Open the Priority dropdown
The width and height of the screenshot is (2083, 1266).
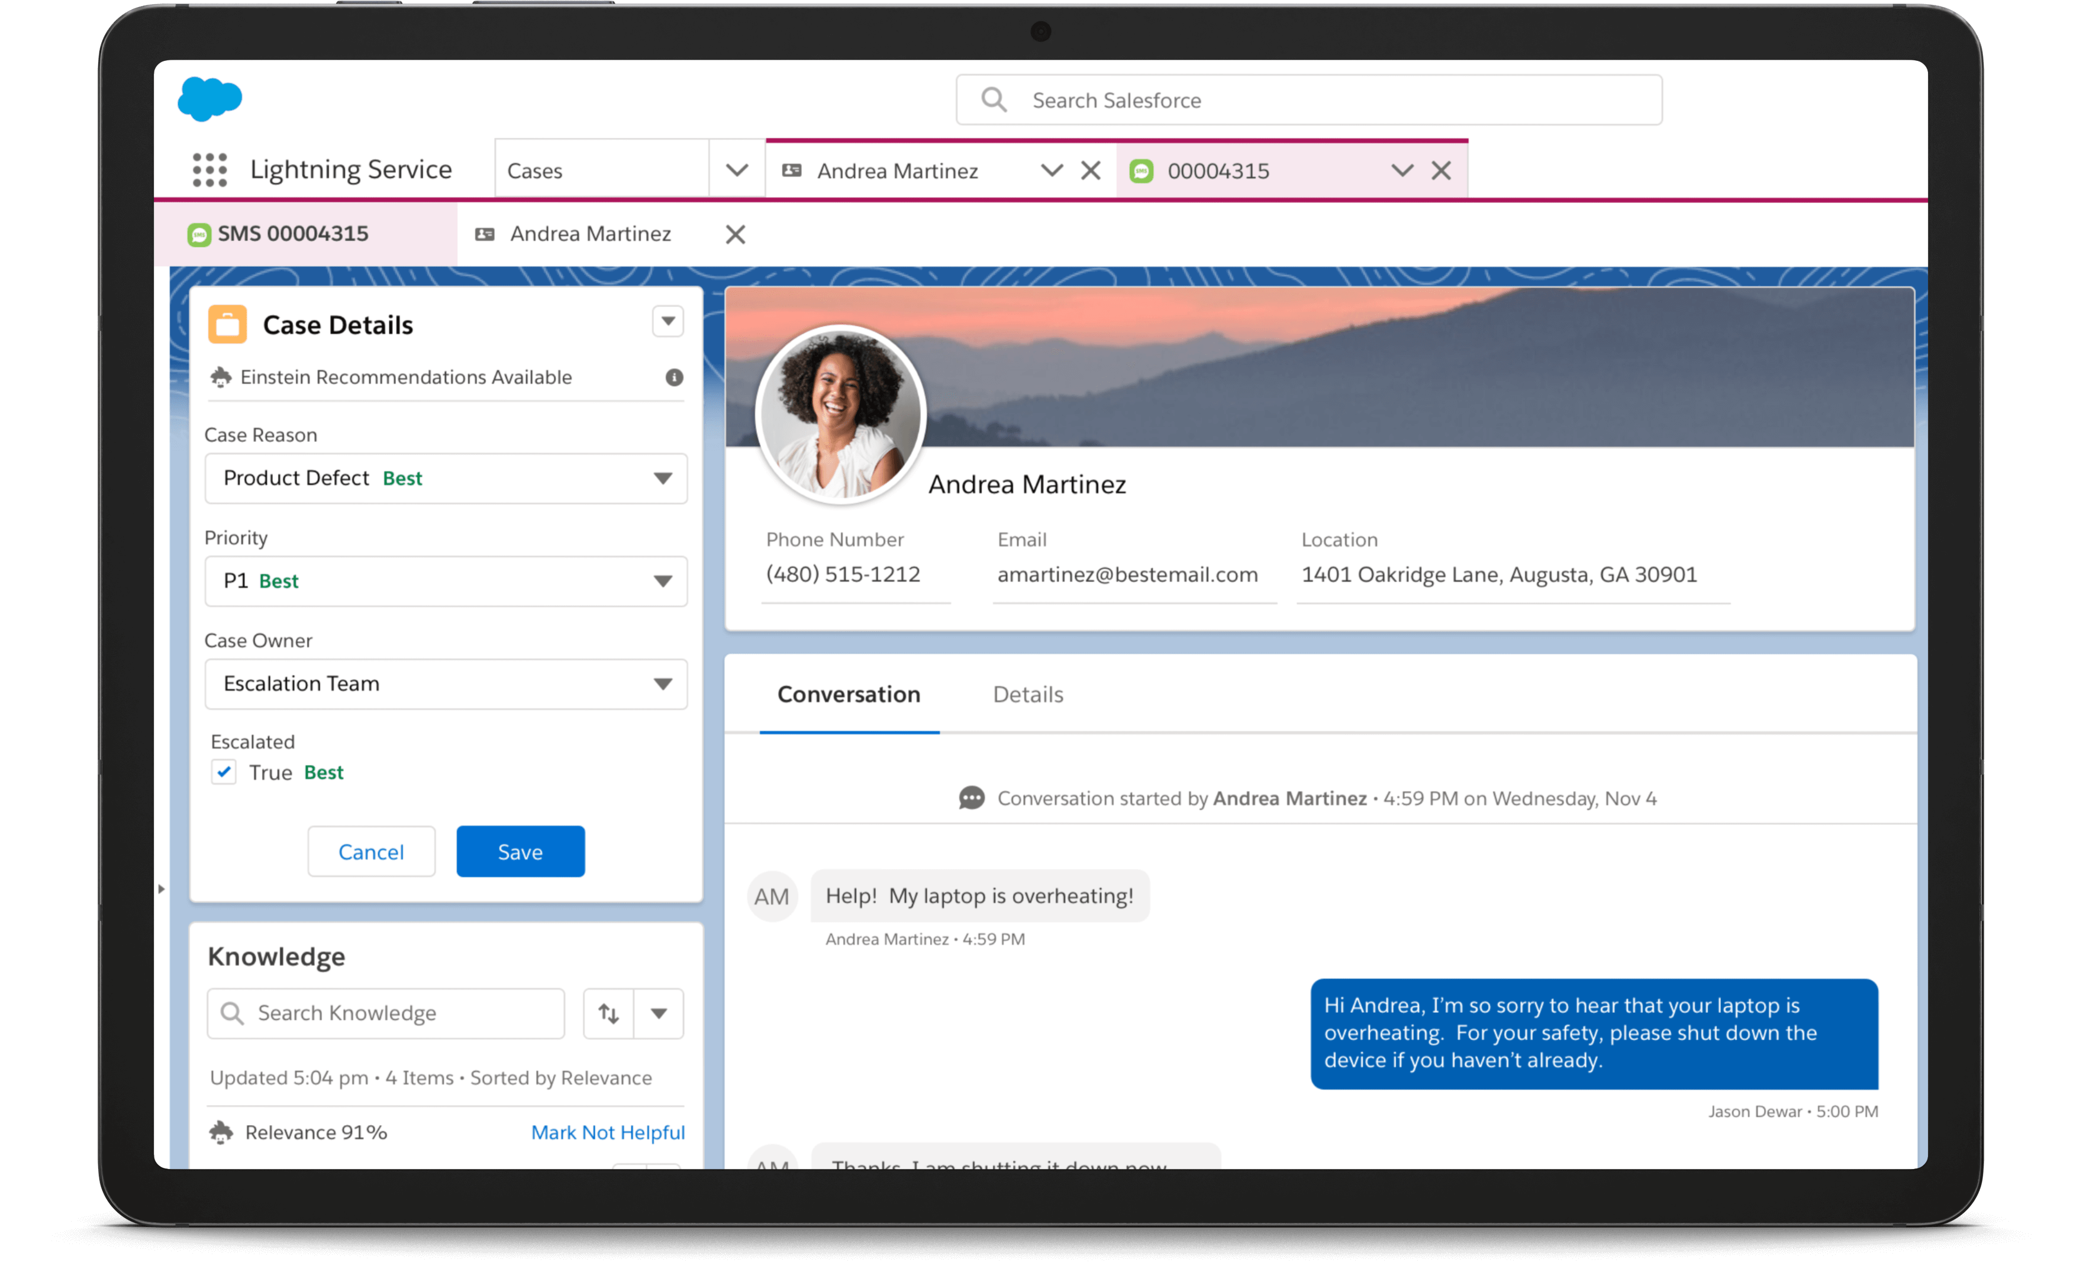[x=663, y=582]
